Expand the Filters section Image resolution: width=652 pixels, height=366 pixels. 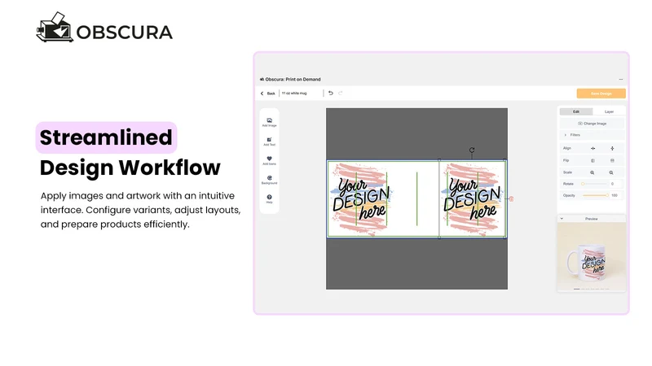click(593, 135)
